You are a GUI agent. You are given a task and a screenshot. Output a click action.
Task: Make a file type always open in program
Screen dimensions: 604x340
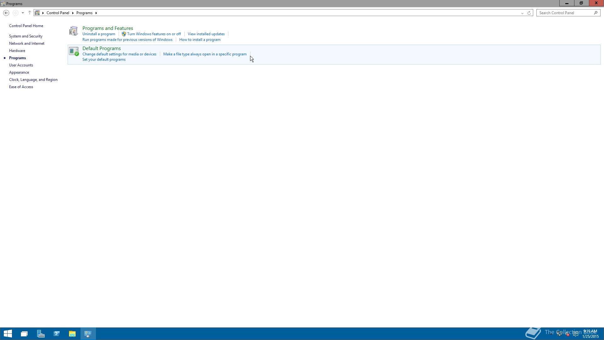point(205,54)
